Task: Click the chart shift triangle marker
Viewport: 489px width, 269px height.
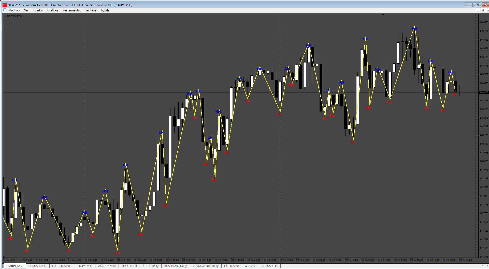Action: click(x=383, y=15)
